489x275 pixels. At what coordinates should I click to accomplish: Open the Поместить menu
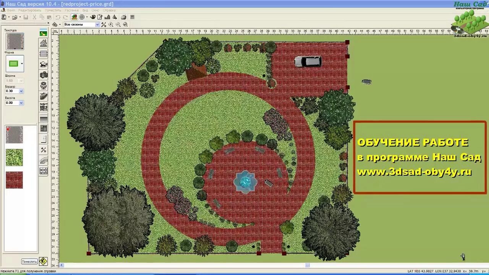tap(53, 10)
